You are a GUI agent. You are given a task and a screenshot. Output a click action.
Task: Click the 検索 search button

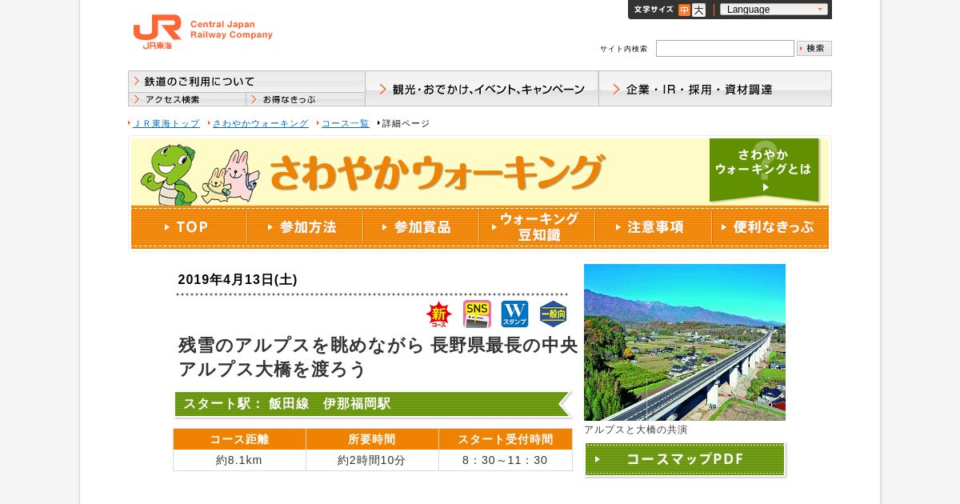coord(814,49)
